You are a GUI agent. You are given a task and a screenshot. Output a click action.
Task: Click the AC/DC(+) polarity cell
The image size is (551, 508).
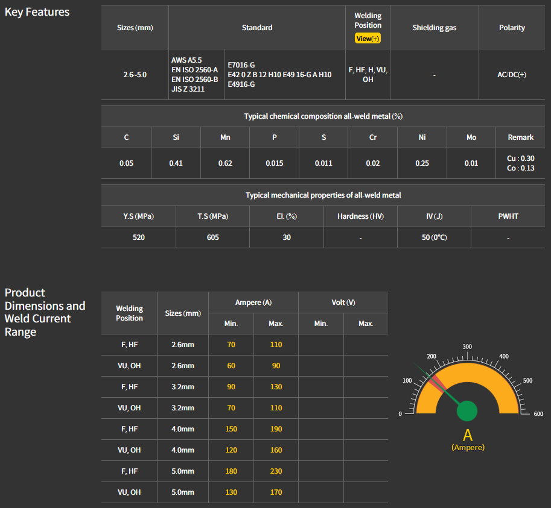coord(512,75)
